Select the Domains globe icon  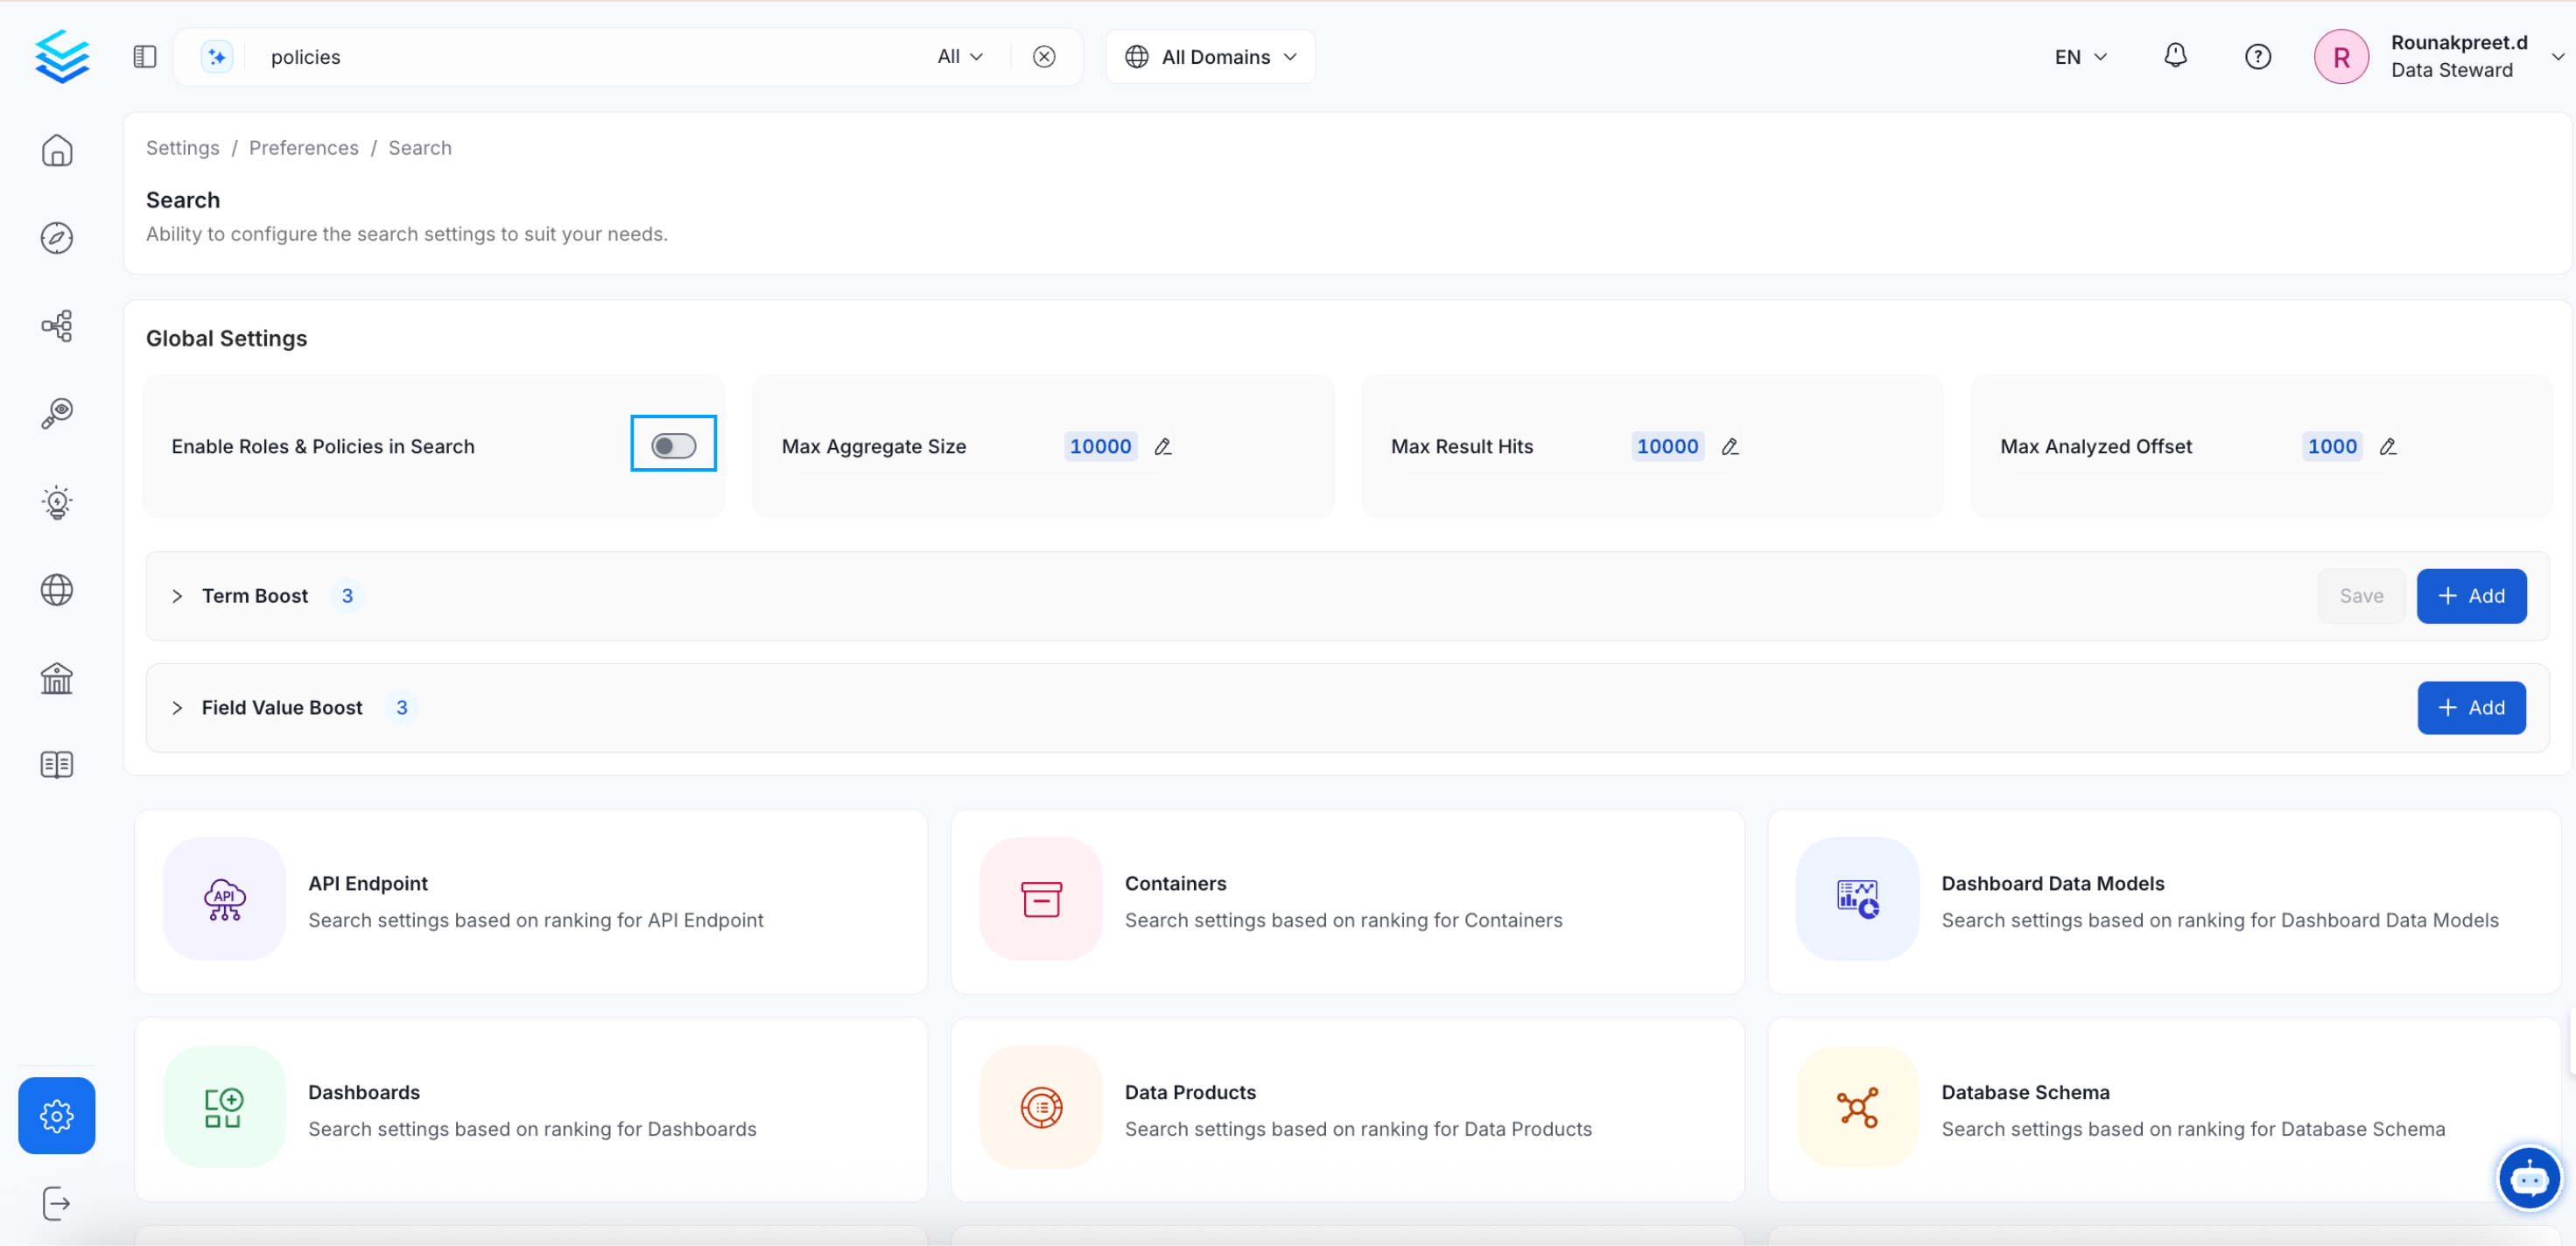(x=57, y=590)
